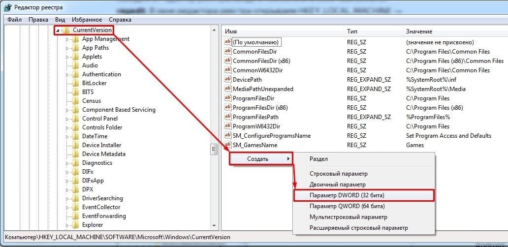This screenshot has height=247, width=508.
Task: Click the CurrentVersion folder icon
Action: (66, 31)
